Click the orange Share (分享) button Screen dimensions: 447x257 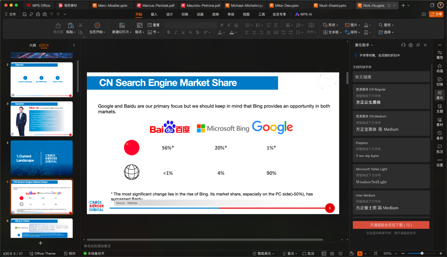click(436, 14)
